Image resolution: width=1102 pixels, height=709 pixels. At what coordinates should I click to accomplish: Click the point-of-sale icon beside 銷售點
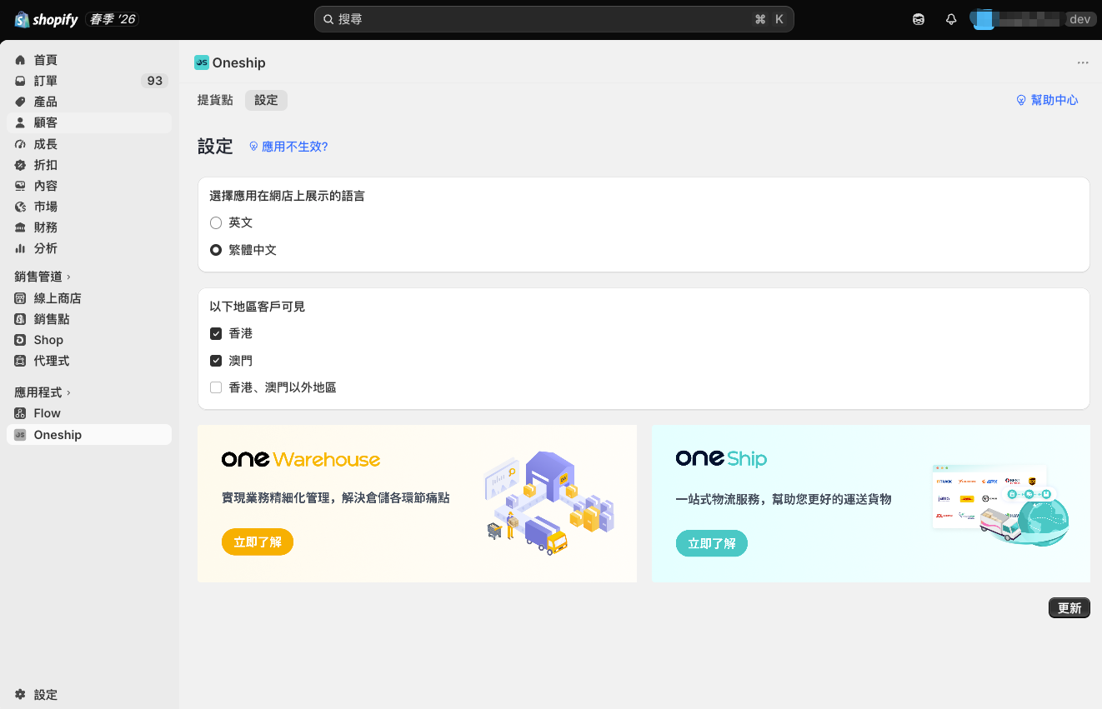click(21, 319)
